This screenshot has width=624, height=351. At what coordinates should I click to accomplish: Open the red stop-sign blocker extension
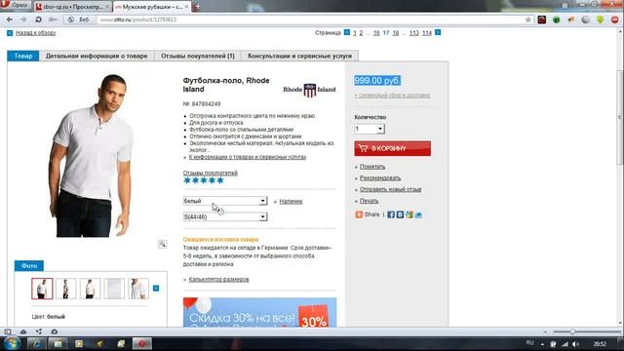(615, 19)
